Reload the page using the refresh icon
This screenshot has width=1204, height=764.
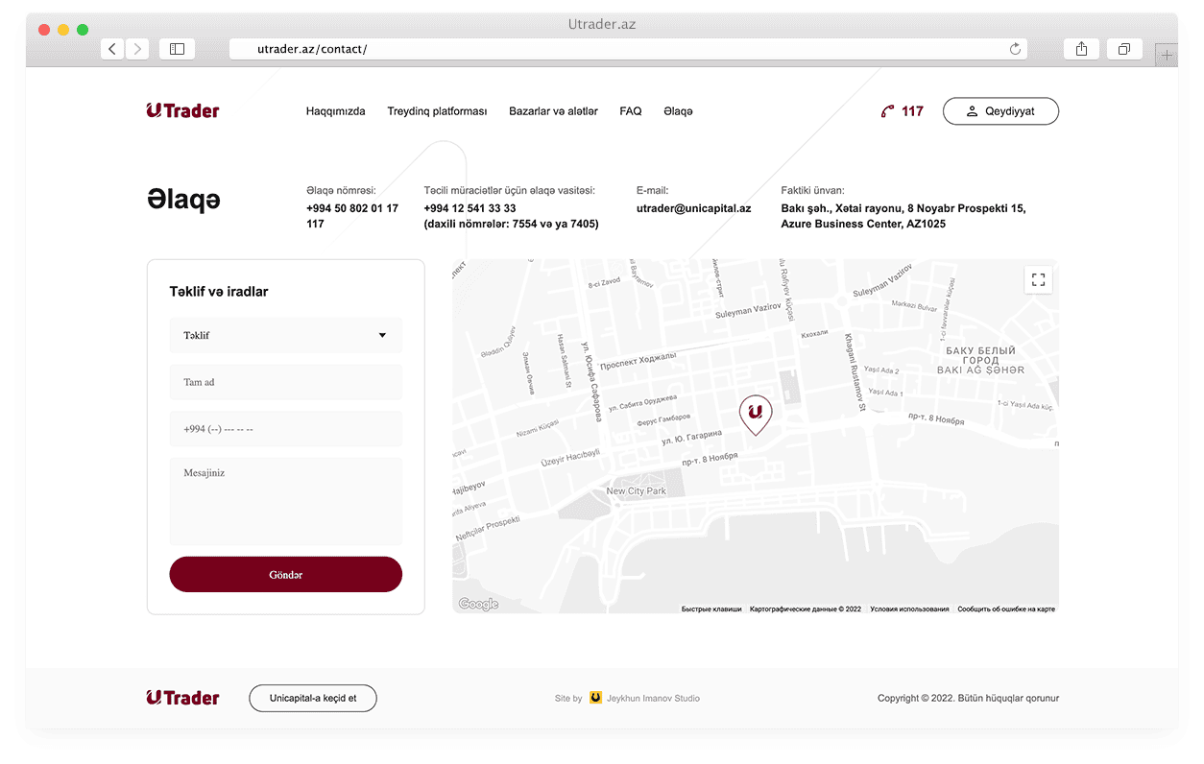coord(1015,48)
